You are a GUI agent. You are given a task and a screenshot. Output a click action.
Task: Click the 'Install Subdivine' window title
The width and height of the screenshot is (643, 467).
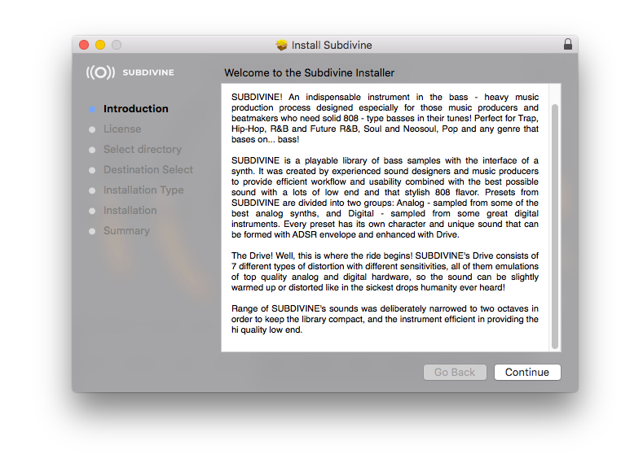coord(332,45)
